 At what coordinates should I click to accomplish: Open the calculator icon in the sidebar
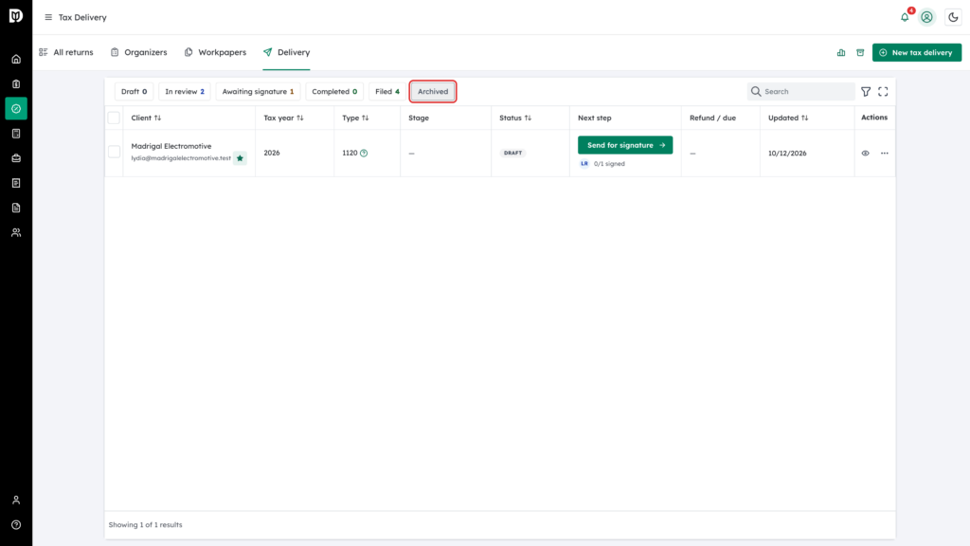[16, 134]
